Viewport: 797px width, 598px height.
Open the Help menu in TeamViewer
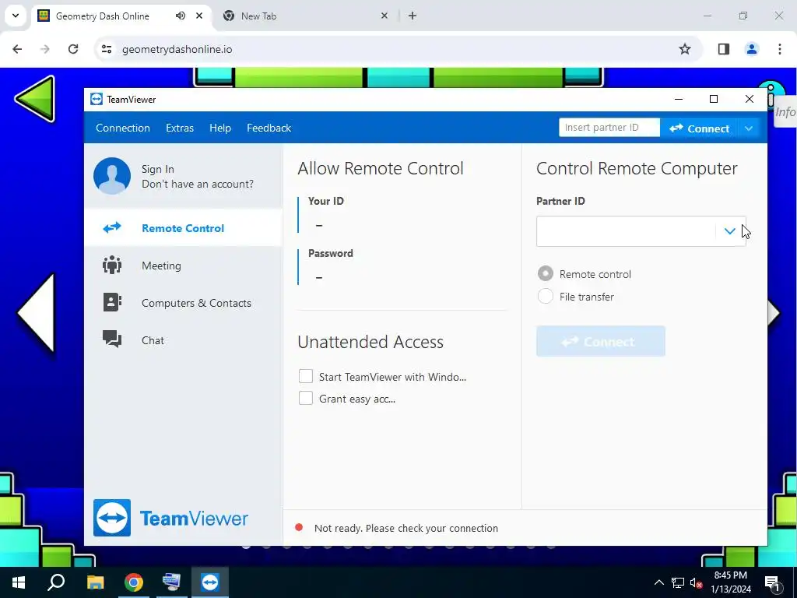pyautogui.click(x=220, y=128)
